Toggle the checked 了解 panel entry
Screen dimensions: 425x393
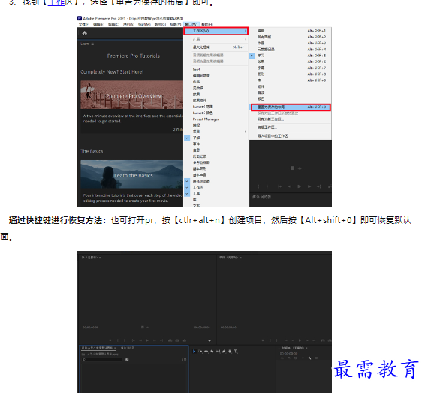point(216,138)
